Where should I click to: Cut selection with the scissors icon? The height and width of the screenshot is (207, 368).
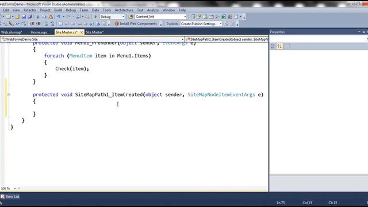pyautogui.click(x=38, y=17)
